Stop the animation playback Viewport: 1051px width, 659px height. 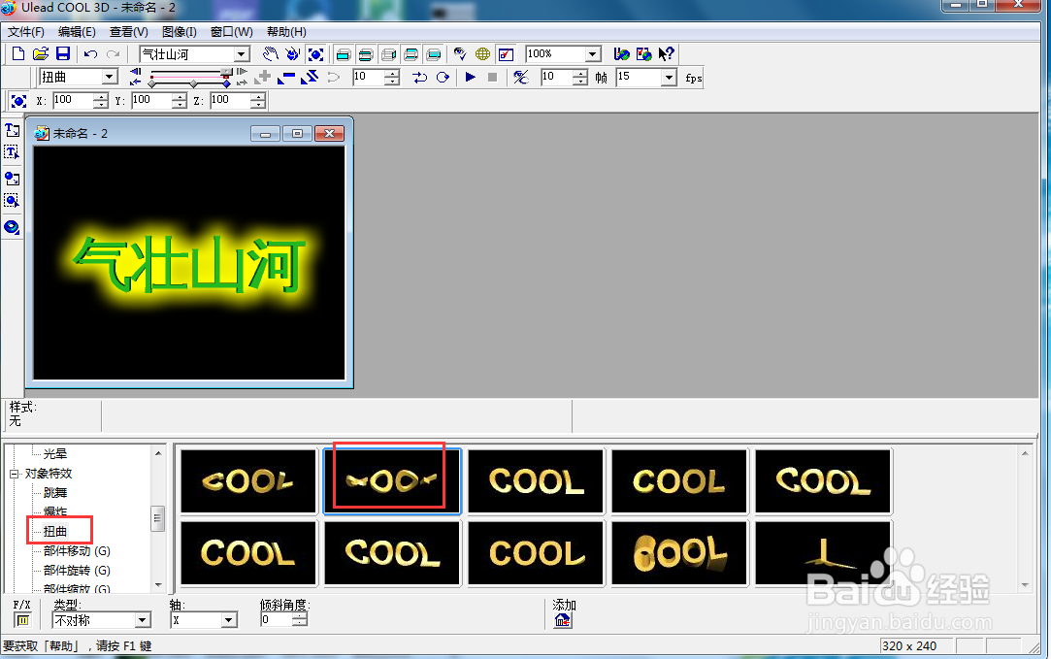click(493, 77)
